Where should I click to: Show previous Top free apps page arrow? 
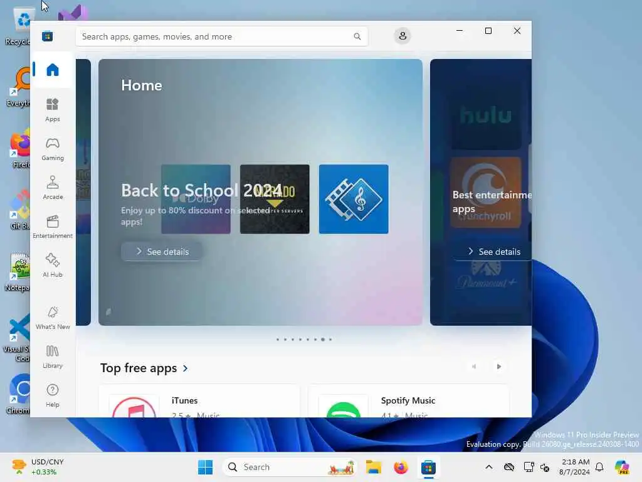[x=474, y=367]
